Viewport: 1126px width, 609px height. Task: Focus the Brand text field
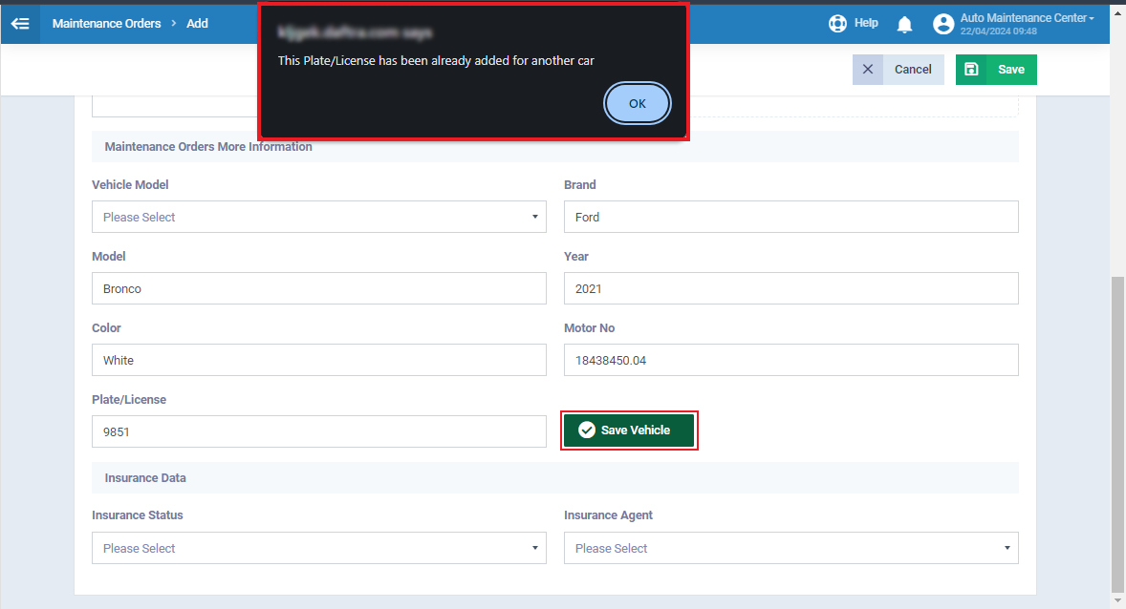click(x=790, y=217)
